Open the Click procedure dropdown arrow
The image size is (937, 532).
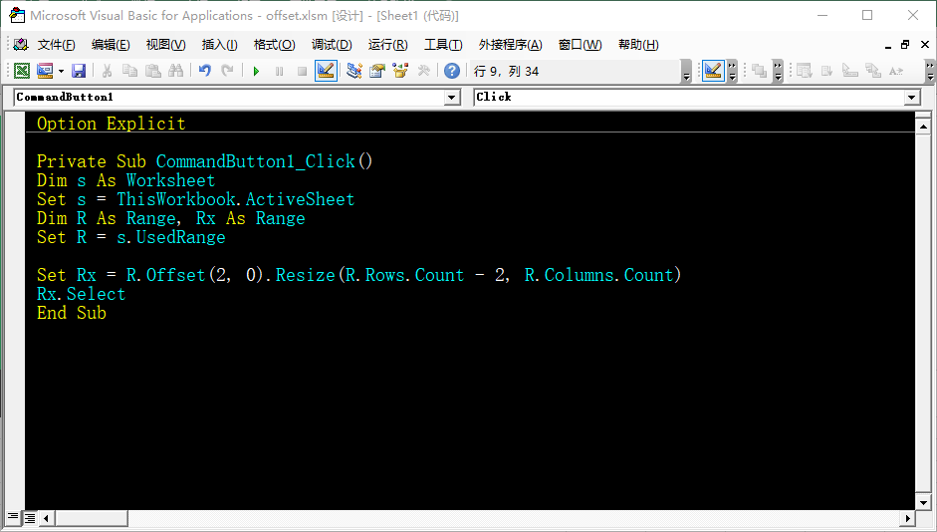click(912, 97)
